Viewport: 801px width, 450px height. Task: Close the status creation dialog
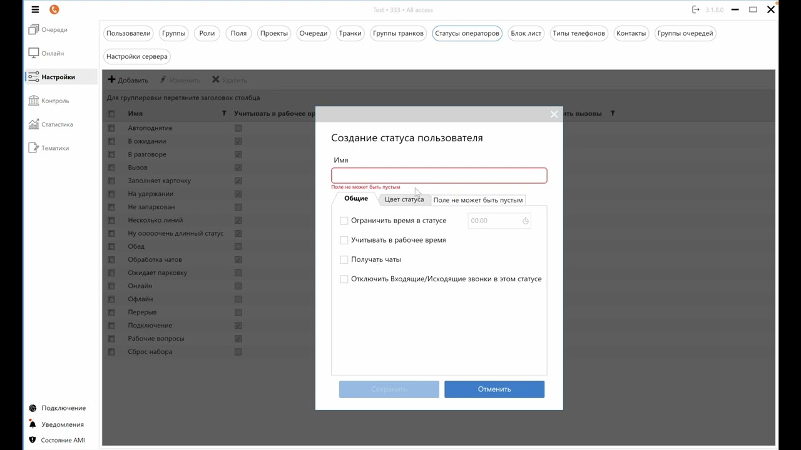pyautogui.click(x=554, y=114)
